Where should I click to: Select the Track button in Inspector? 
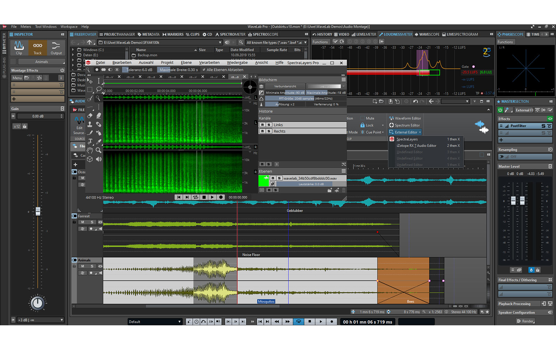tap(38, 48)
